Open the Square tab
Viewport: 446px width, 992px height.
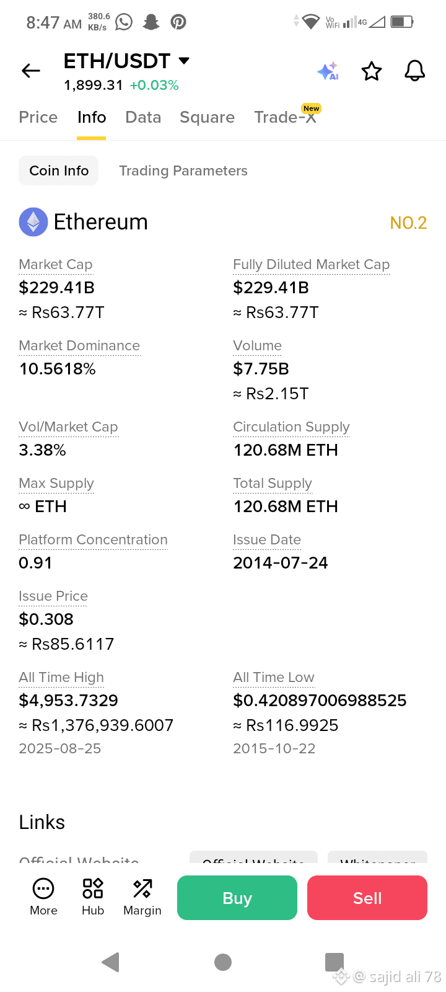207,117
